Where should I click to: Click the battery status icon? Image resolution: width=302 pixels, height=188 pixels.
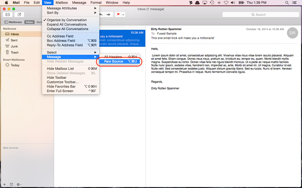pyautogui.click(x=241, y=3)
